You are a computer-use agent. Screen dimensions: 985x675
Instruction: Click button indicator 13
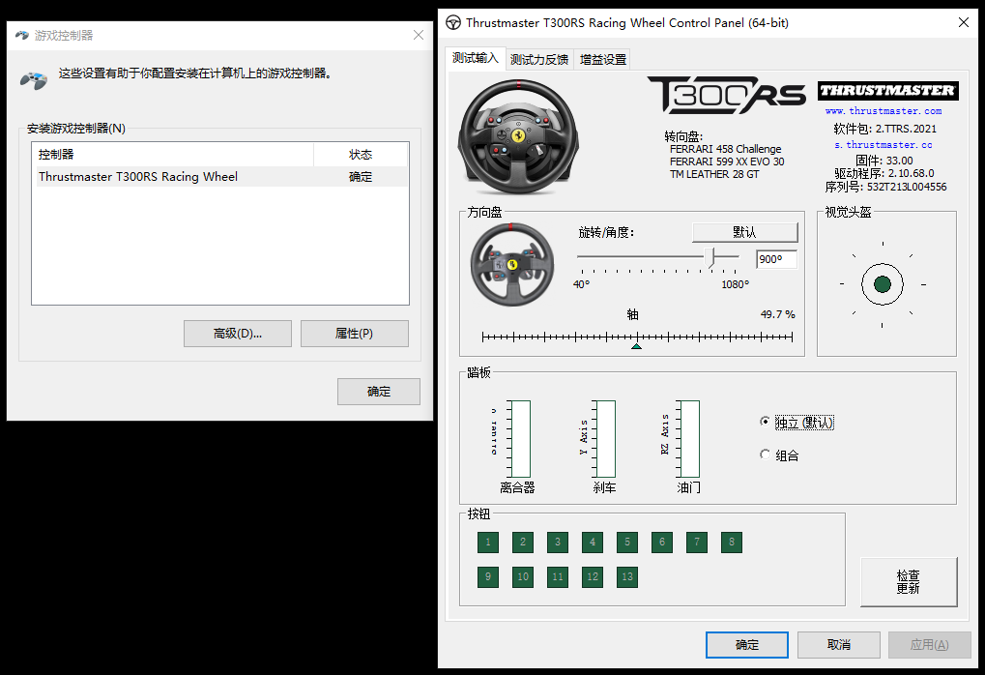pos(627,577)
